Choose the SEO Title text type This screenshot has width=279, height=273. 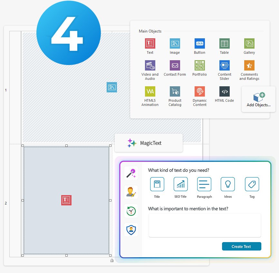(180, 184)
